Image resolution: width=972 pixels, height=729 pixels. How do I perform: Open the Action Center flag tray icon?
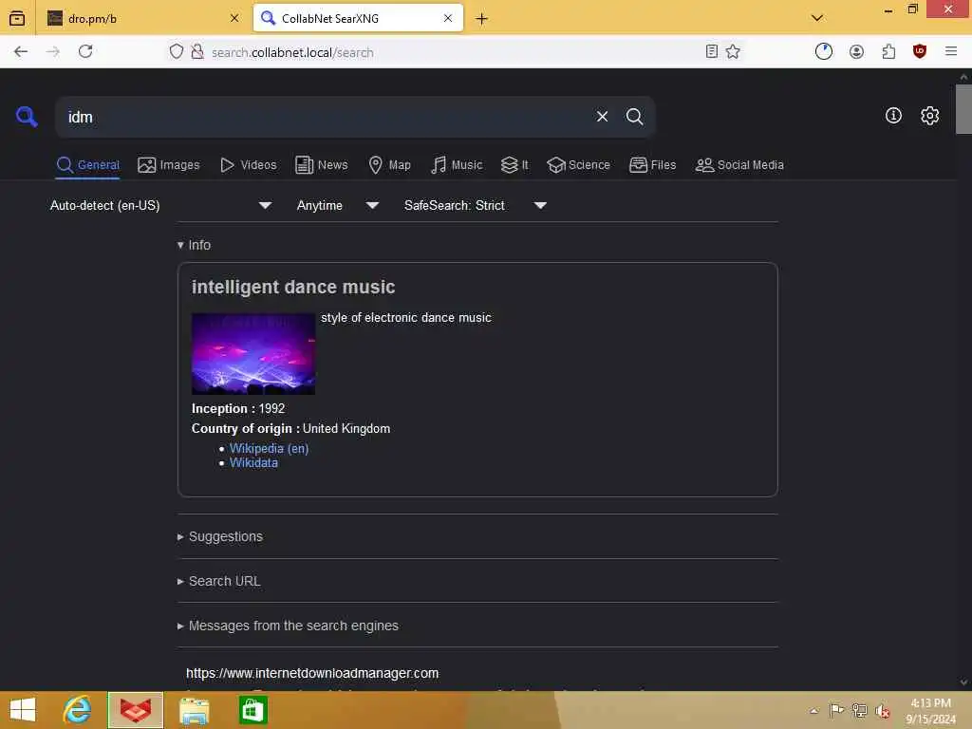coord(836,710)
